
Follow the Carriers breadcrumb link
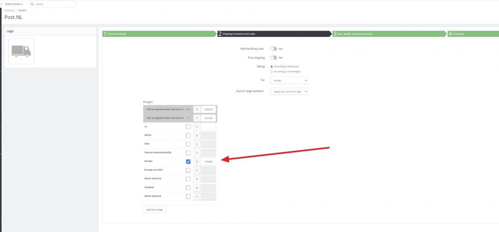coord(22,10)
